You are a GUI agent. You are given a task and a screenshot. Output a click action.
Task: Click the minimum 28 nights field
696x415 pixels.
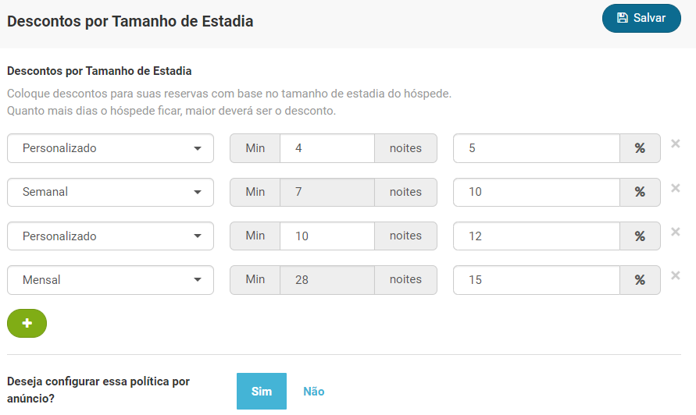click(327, 280)
